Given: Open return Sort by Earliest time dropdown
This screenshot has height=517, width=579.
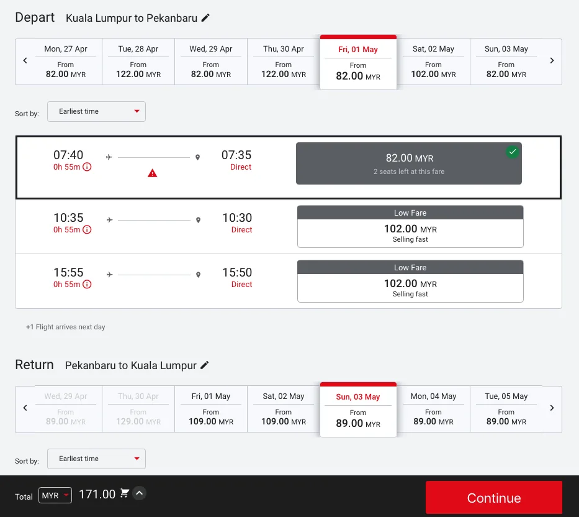Looking at the screenshot, I should 96,459.
